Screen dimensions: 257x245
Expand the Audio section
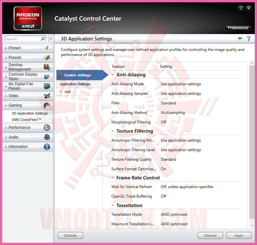[x=6, y=137]
